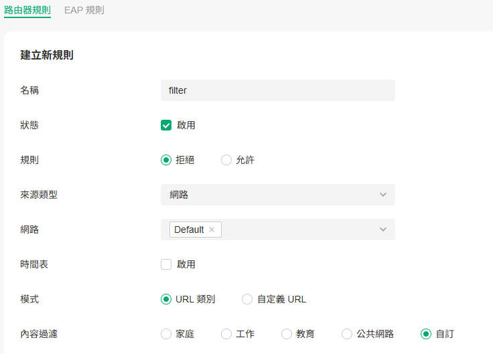This screenshot has width=493, height=354.
Task: Select the 允許 rule radio button
Action: [x=226, y=160]
